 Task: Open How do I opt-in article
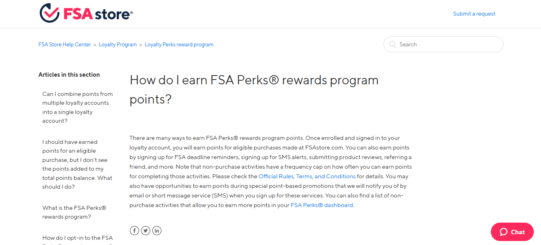click(x=77, y=240)
